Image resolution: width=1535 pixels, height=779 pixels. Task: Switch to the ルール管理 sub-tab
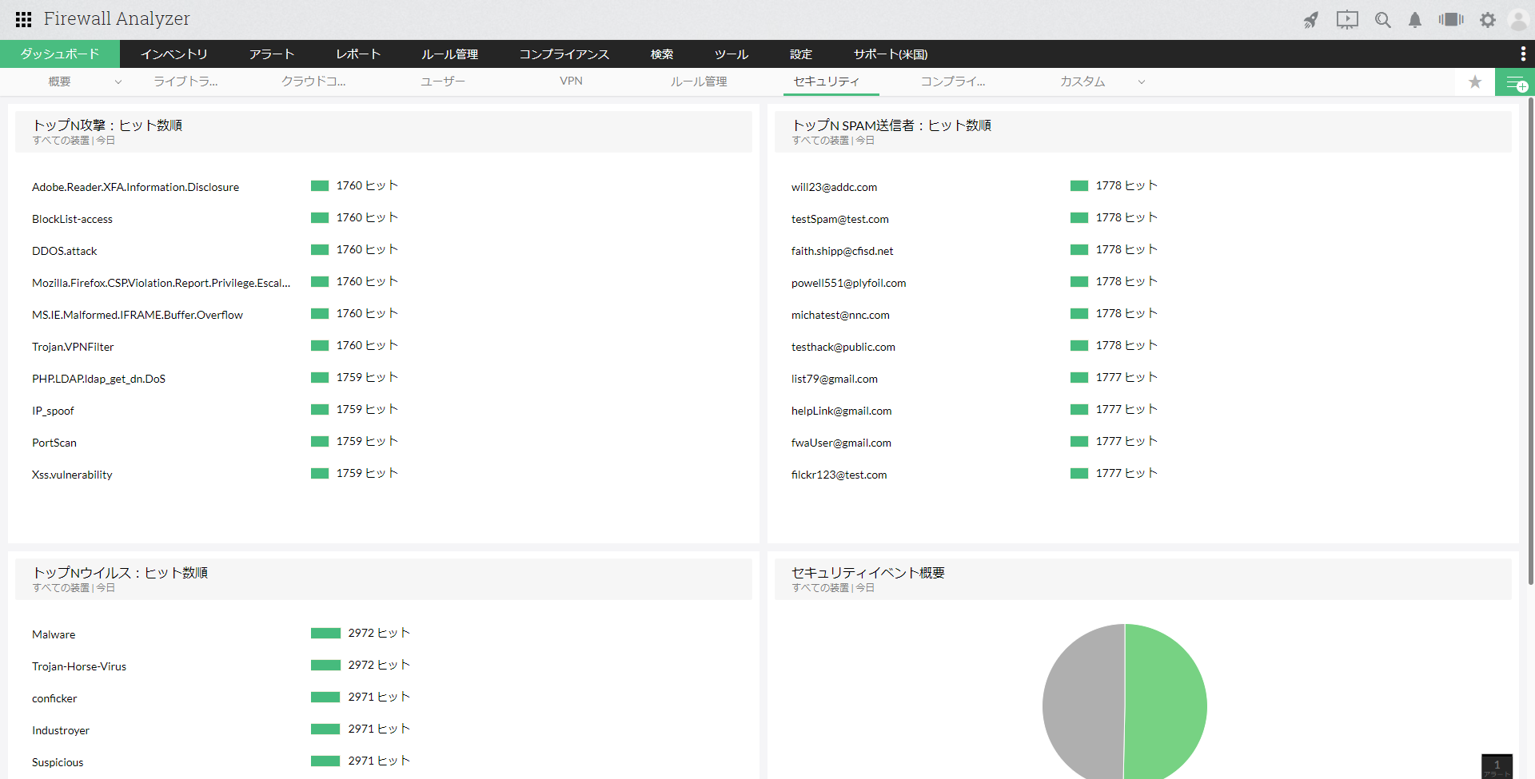[x=699, y=81]
